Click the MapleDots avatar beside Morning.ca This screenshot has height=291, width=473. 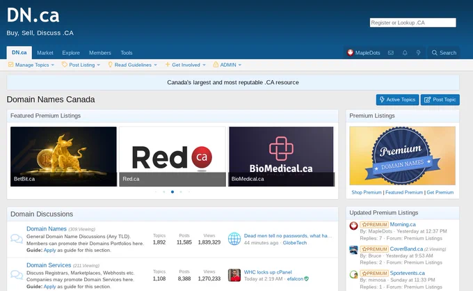click(353, 225)
